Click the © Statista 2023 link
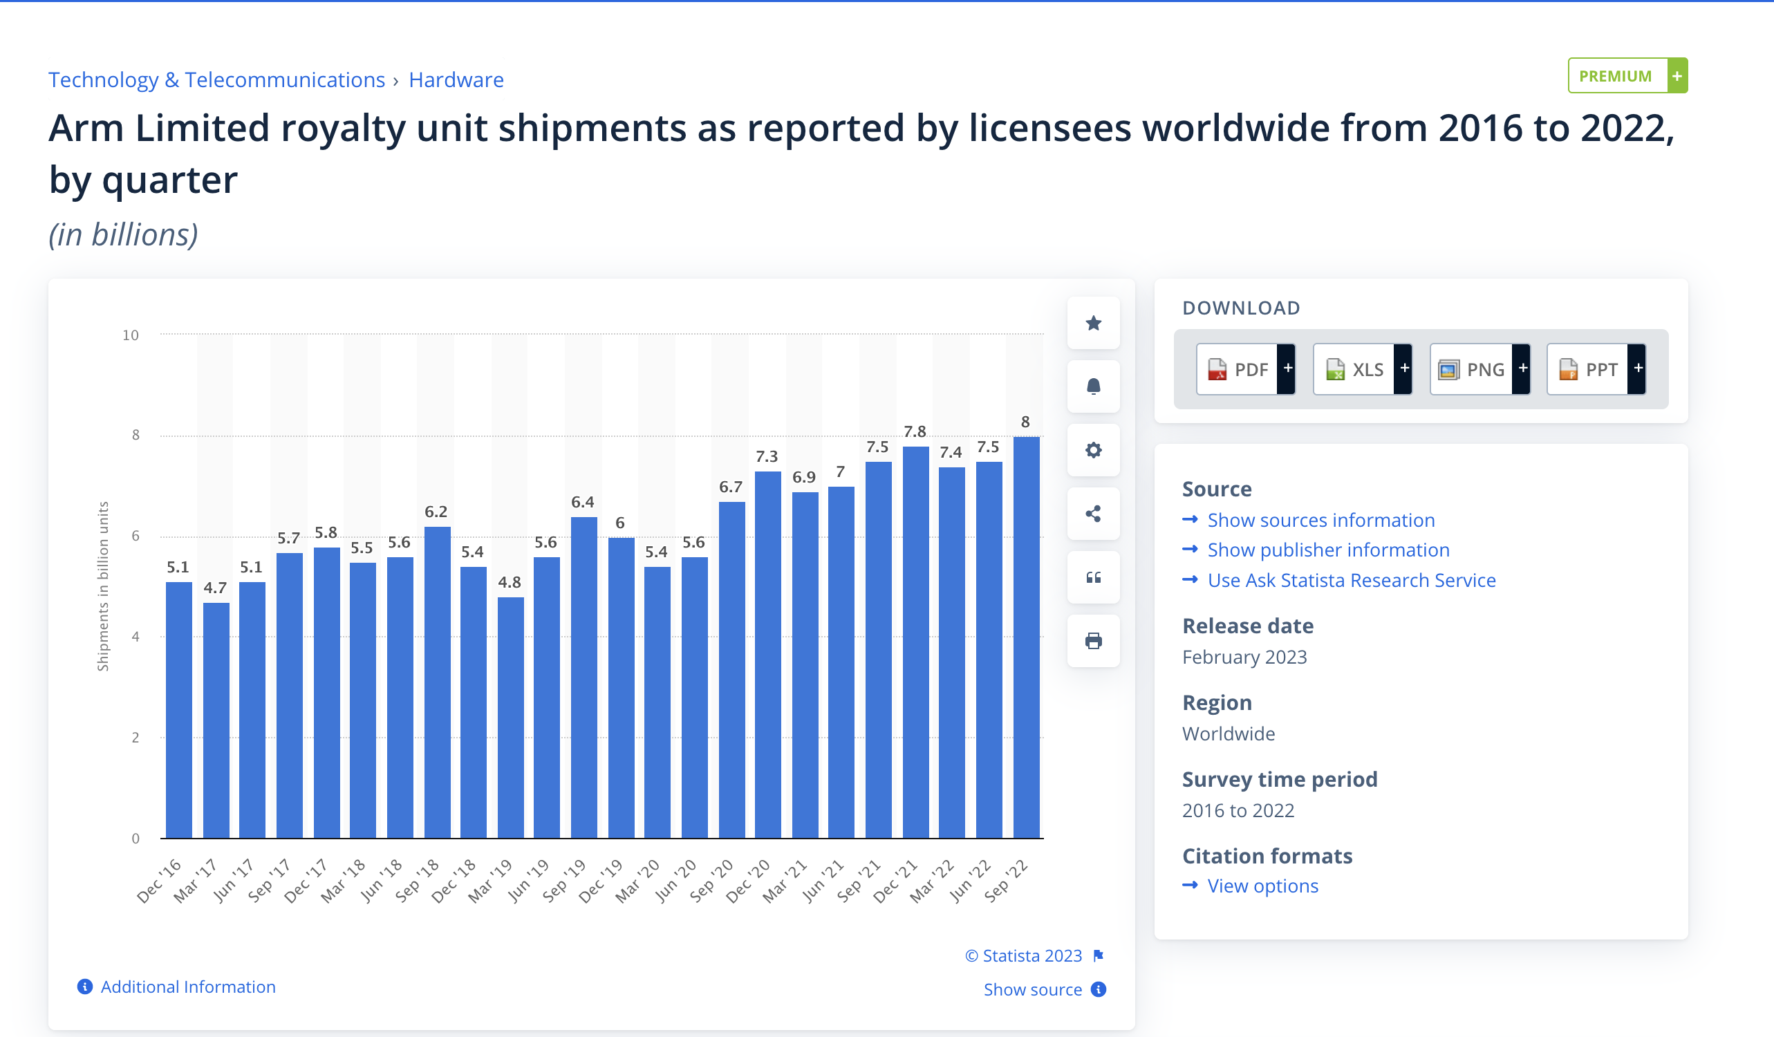Image resolution: width=1774 pixels, height=1037 pixels. click(x=1024, y=955)
